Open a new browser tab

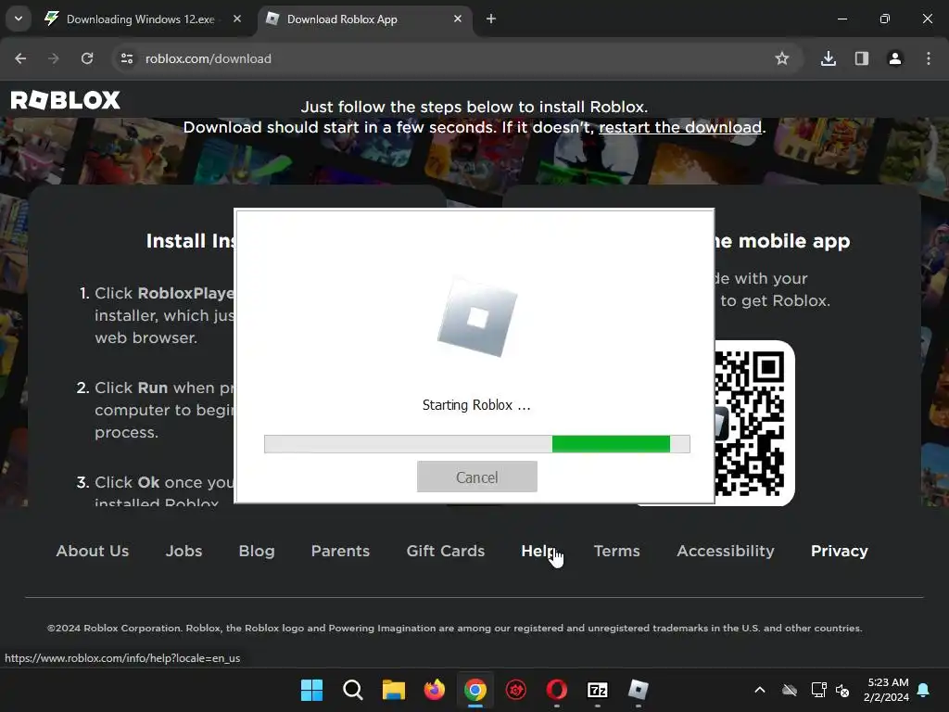point(491,19)
